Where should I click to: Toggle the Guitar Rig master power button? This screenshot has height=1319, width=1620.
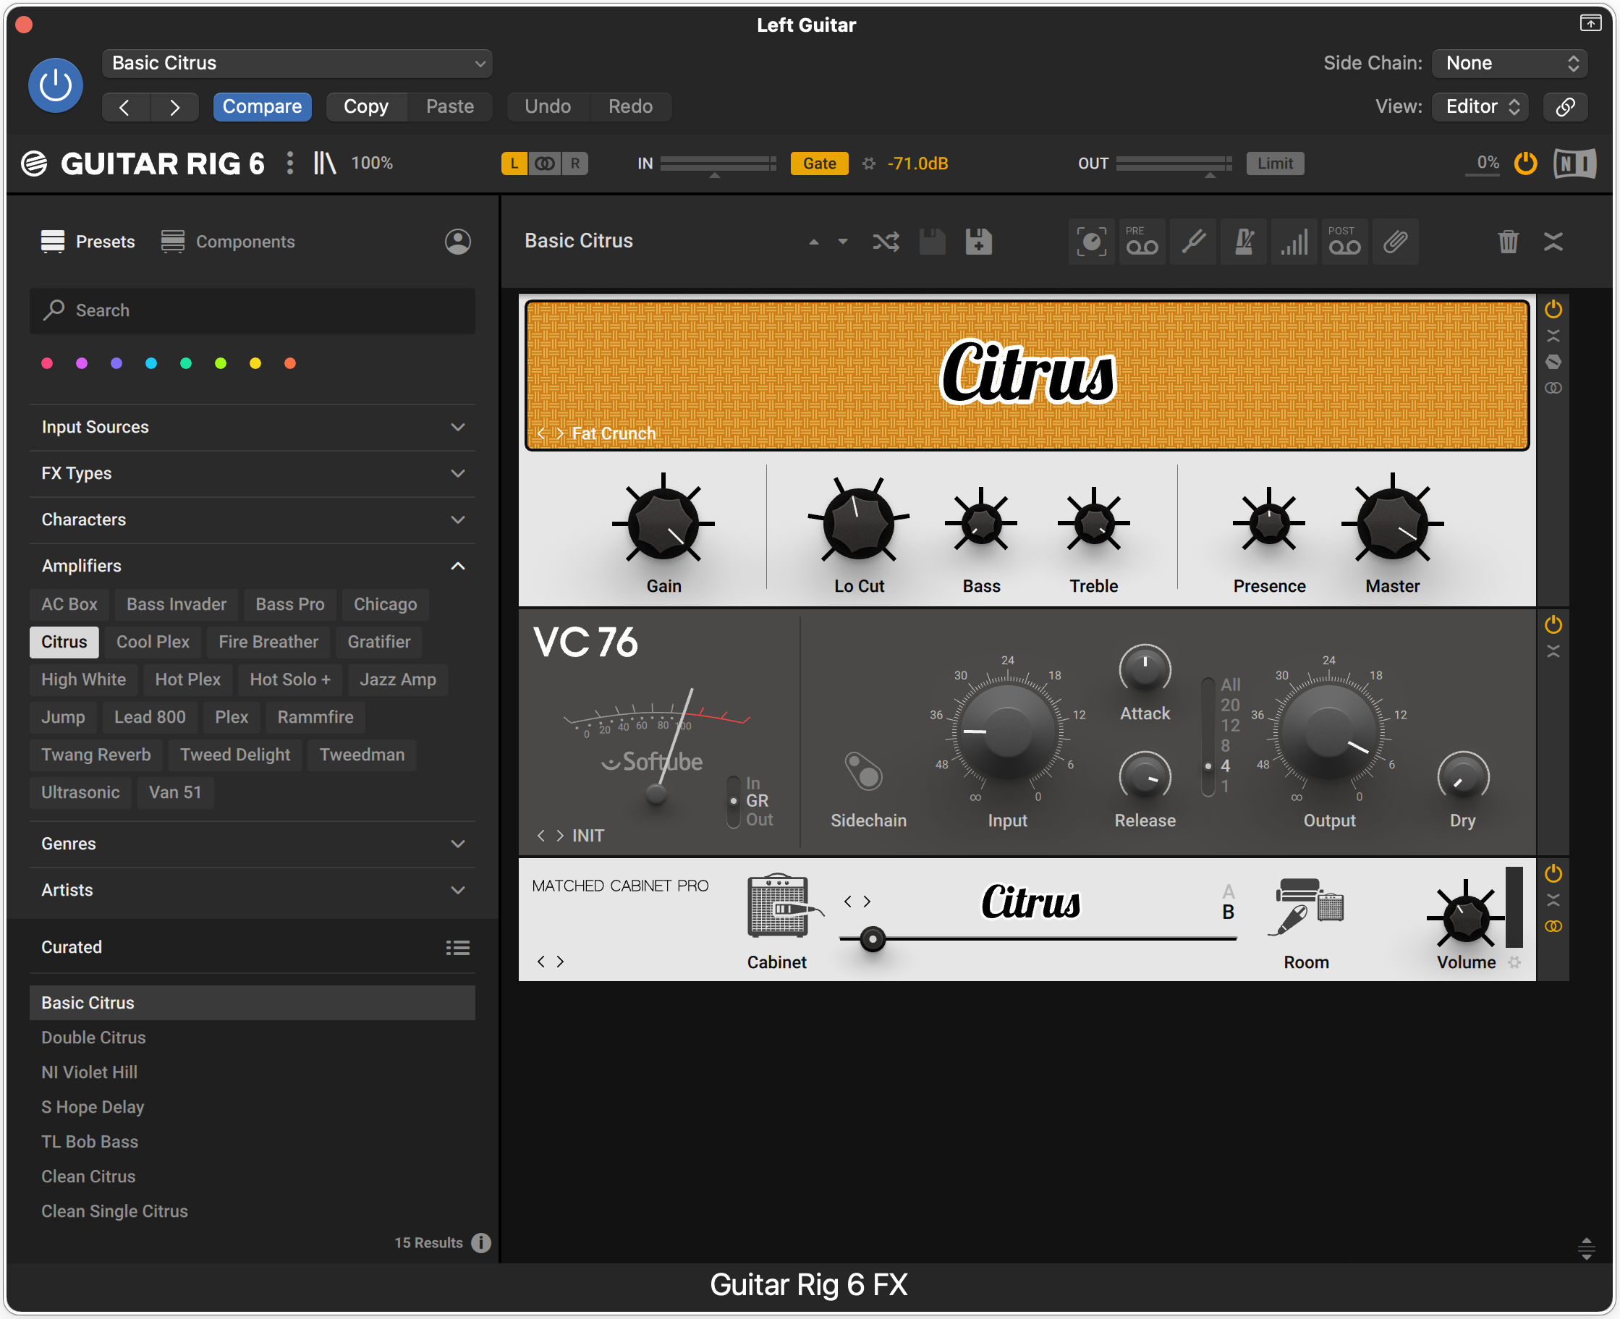(1524, 163)
